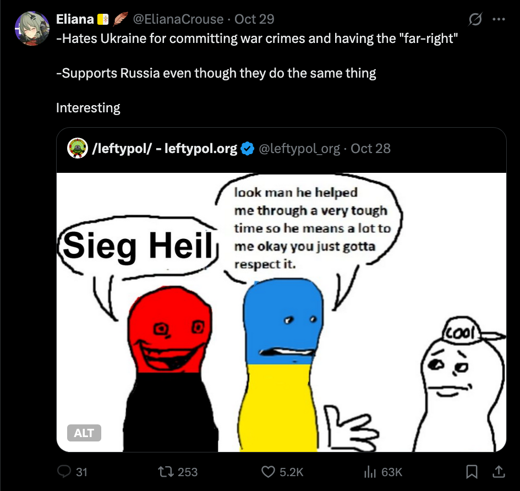Viewport: 520px width, 491px height.
Task: Share the post via the share icon
Action: 499,472
